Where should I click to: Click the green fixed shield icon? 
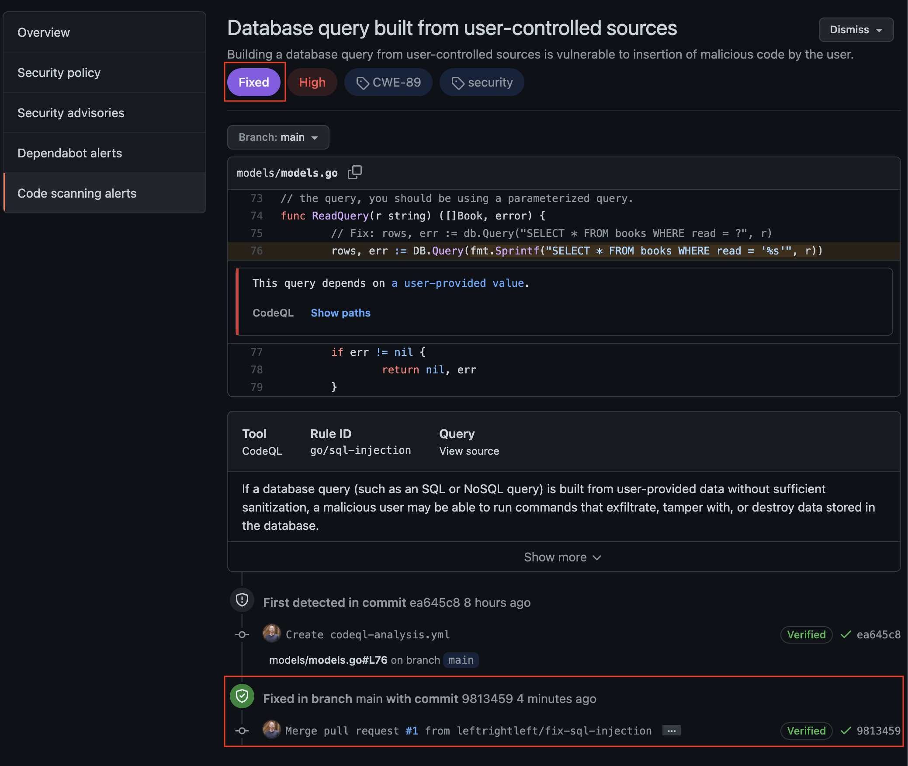click(242, 696)
